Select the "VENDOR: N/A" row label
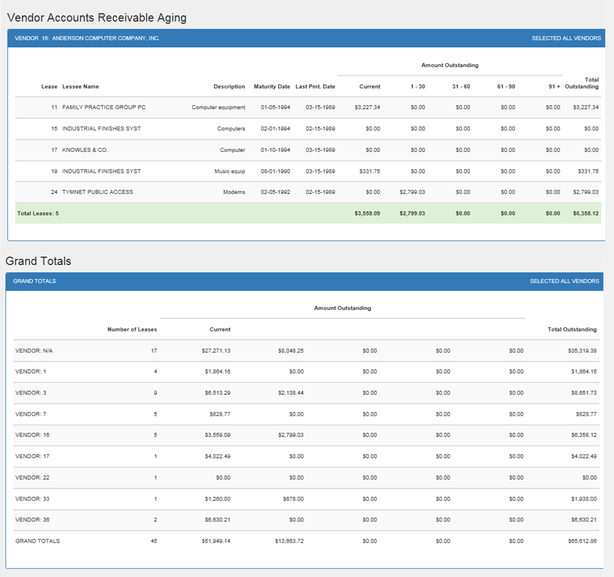614x577 pixels. [34, 351]
